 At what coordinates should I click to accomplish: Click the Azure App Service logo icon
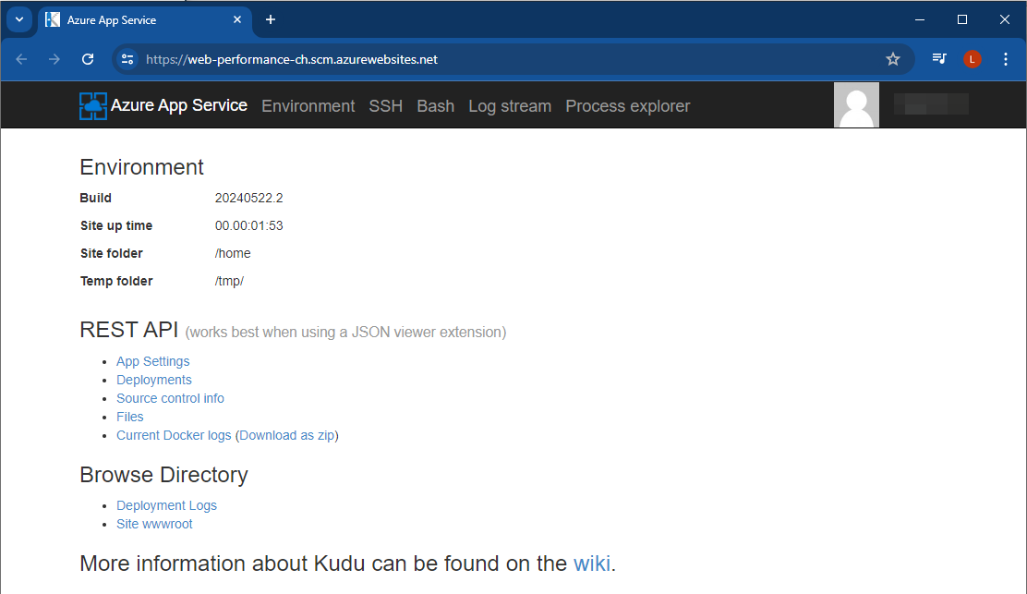(92, 104)
